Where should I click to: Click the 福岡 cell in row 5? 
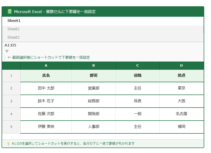[x=182, y=127]
